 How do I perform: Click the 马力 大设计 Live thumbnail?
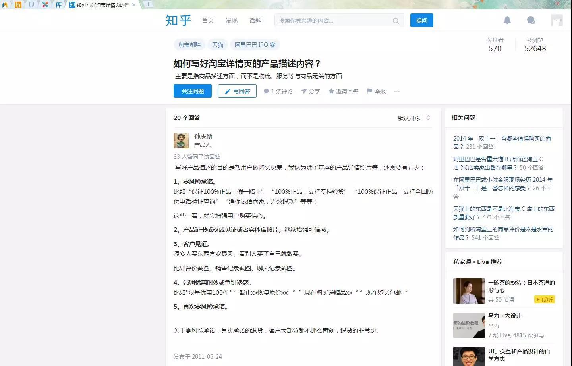(469, 326)
